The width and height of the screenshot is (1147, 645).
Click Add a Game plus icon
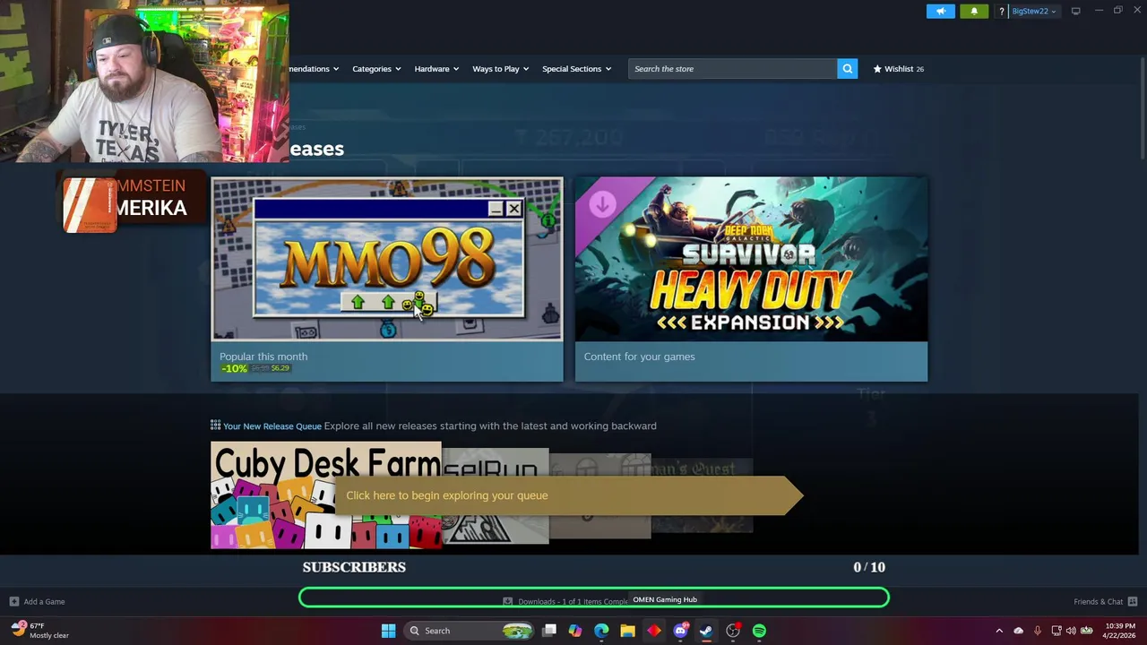click(x=13, y=602)
